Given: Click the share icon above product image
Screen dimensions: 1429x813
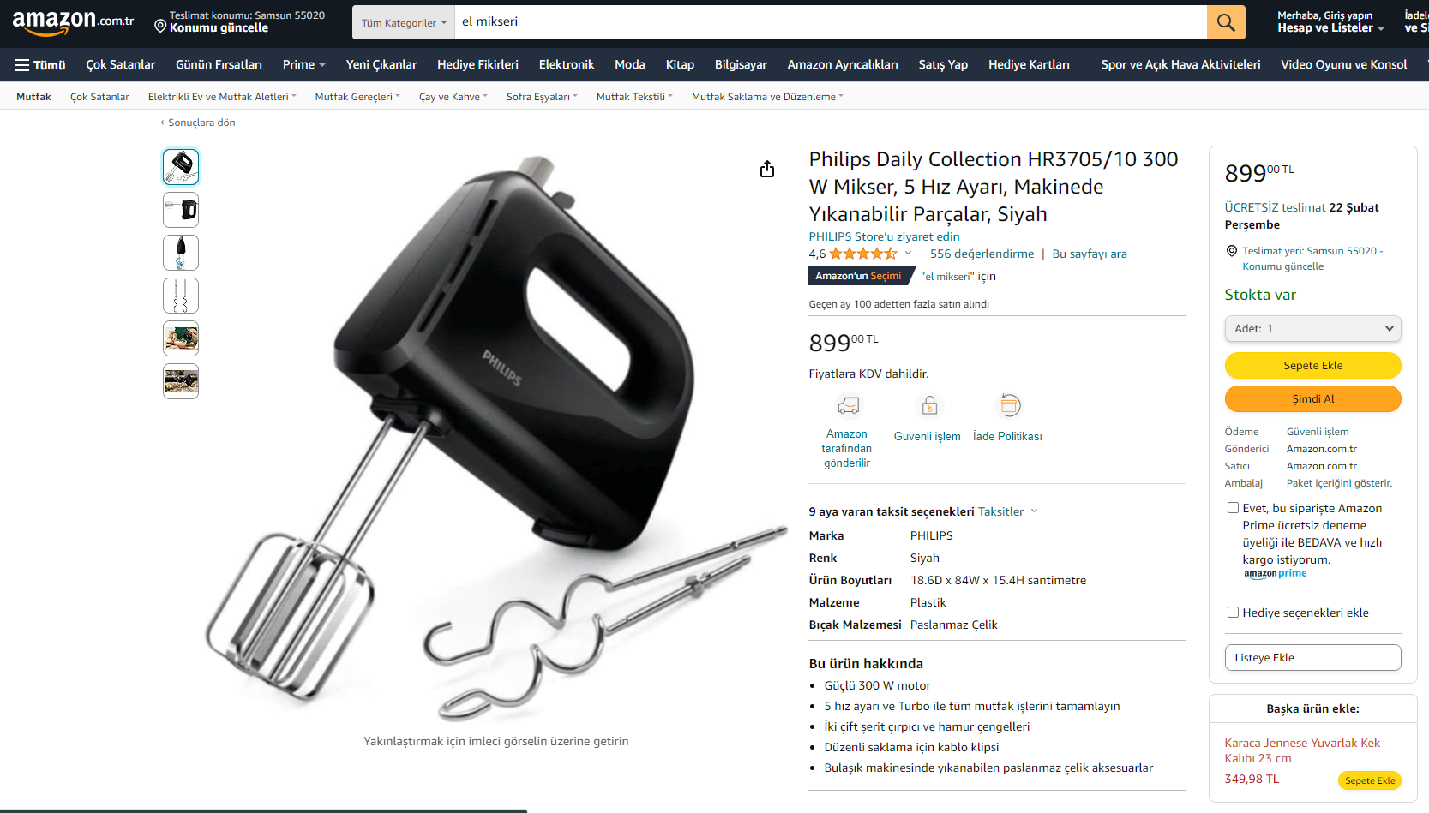Looking at the screenshot, I should [767, 169].
